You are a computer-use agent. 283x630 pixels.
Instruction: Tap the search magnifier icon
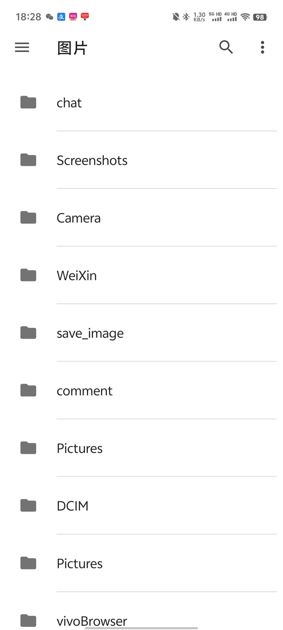226,47
